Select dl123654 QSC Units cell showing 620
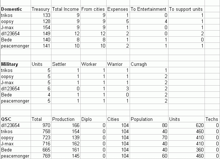Image resolution: width=220 pixels, height=159 pixels. (186, 125)
